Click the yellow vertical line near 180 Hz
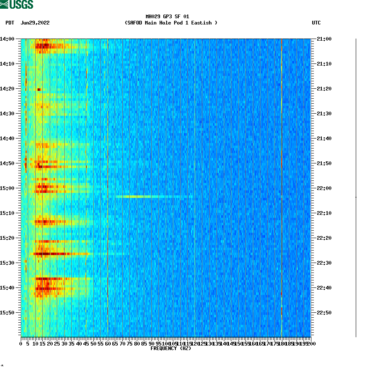 coord(282,187)
